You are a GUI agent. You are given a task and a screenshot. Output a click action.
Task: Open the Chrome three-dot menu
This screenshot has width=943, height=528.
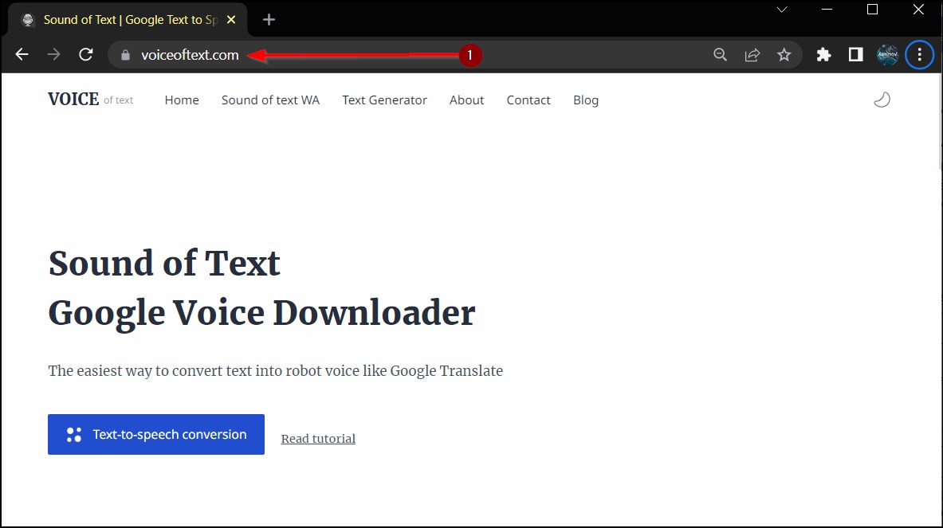point(920,55)
